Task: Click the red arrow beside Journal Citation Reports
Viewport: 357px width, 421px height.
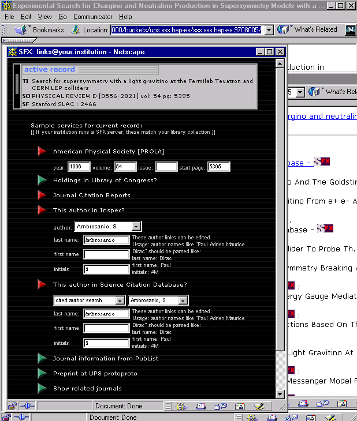Action: (42, 195)
